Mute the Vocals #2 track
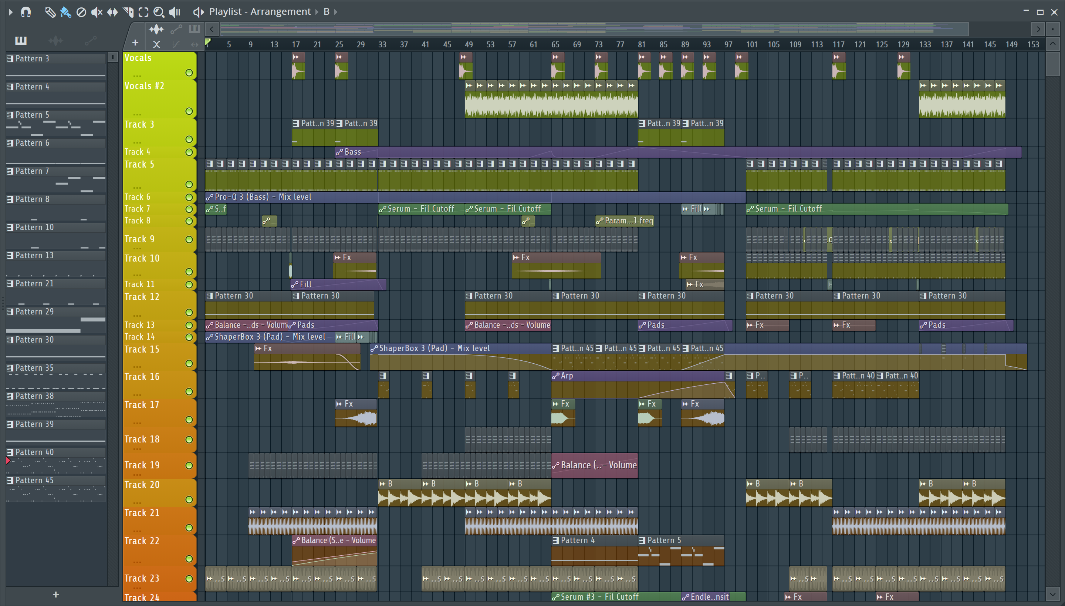The height and width of the screenshot is (606, 1065). click(189, 111)
